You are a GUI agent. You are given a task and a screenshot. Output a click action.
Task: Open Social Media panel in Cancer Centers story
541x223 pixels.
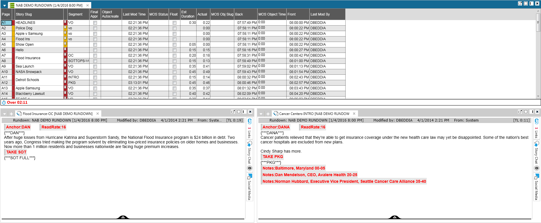pyautogui.click(x=536, y=187)
